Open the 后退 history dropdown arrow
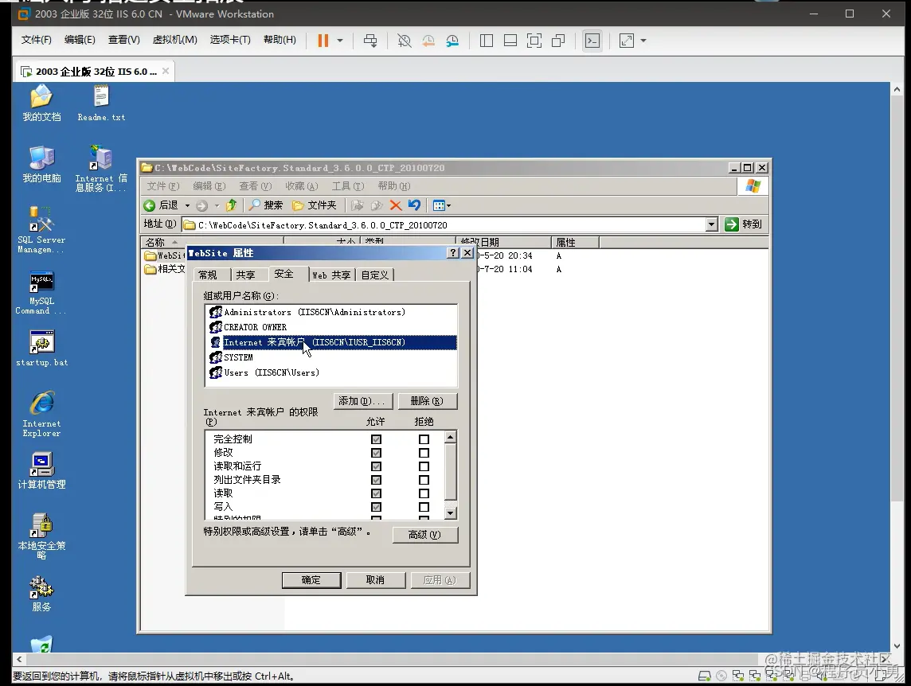Screen dimensions: 911x686 pos(187,205)
